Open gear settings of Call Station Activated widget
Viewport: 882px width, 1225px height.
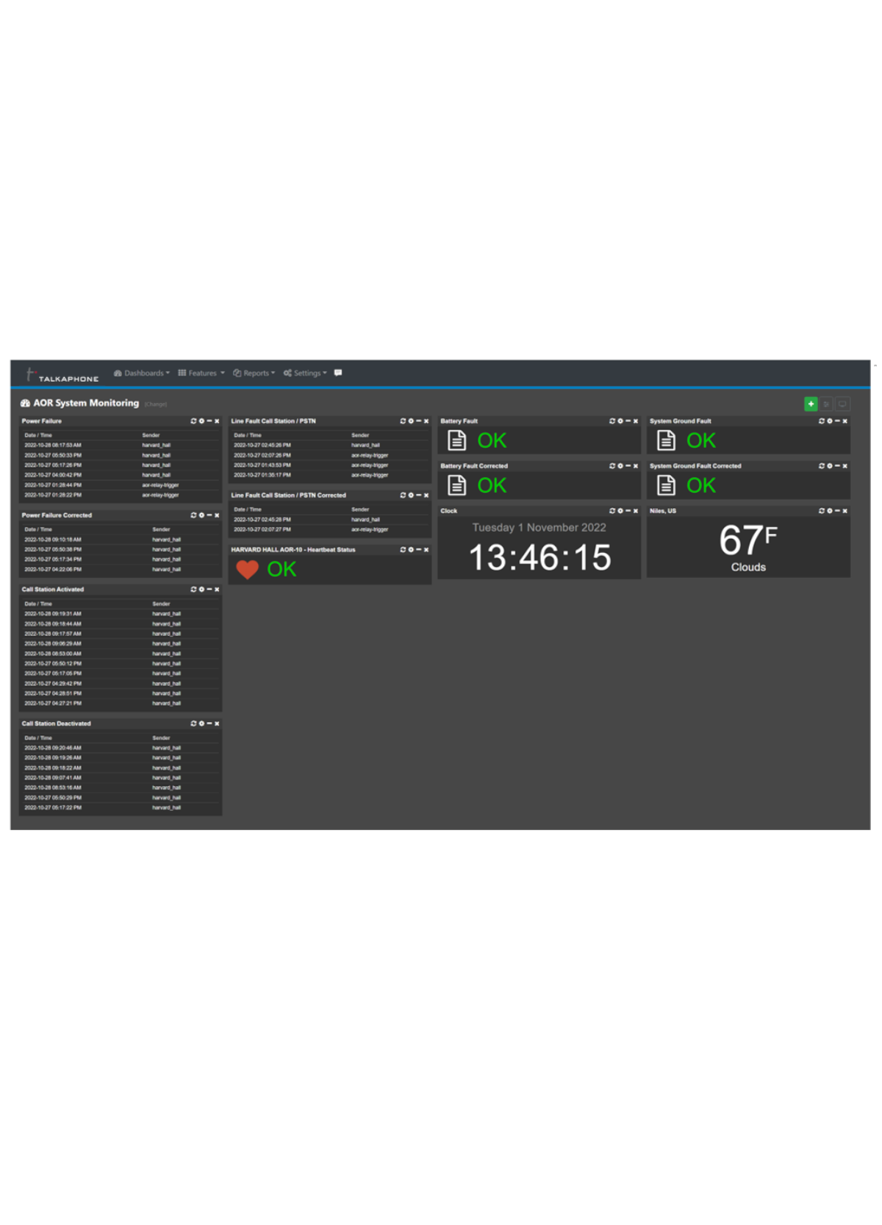[201, 590]
